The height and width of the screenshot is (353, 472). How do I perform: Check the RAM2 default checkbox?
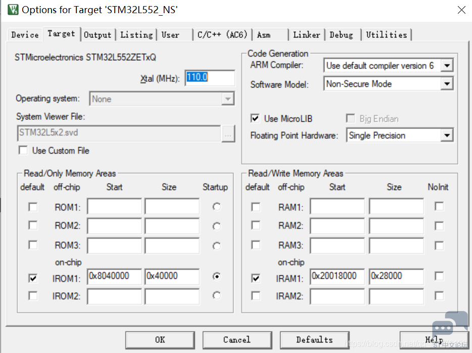(x=256, y=225)
